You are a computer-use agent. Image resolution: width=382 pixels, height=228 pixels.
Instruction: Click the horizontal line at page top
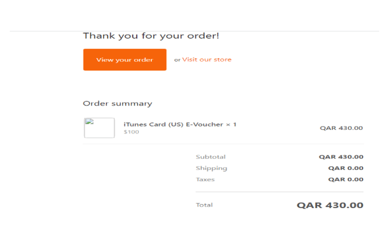191,31
